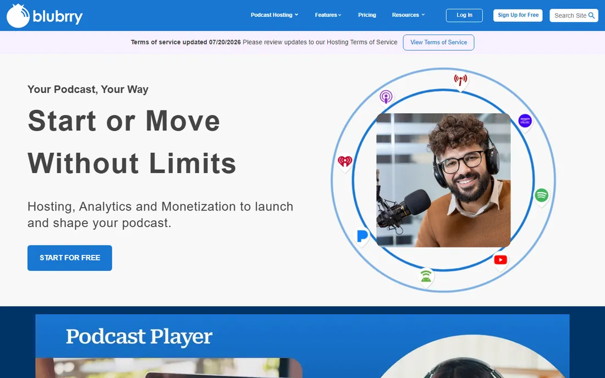Click Sign Up for Free

click(518, 15)
